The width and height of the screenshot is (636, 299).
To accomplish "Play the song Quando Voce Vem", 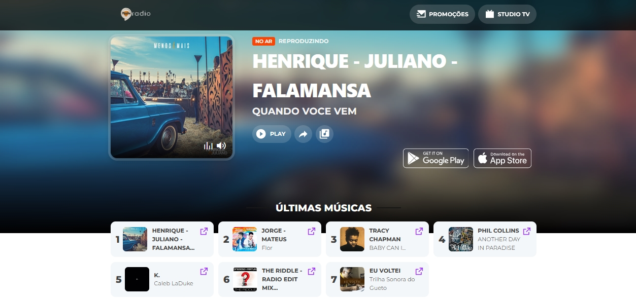I will click(x=272, y=134).
